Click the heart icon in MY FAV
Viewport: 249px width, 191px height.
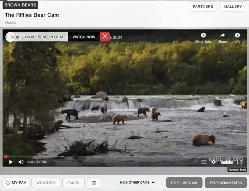8,183
